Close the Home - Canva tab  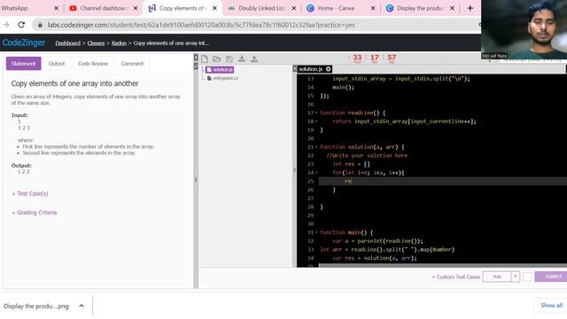pos(373,8)
